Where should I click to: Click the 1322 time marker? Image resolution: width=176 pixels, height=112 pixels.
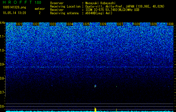coord(36,24)
